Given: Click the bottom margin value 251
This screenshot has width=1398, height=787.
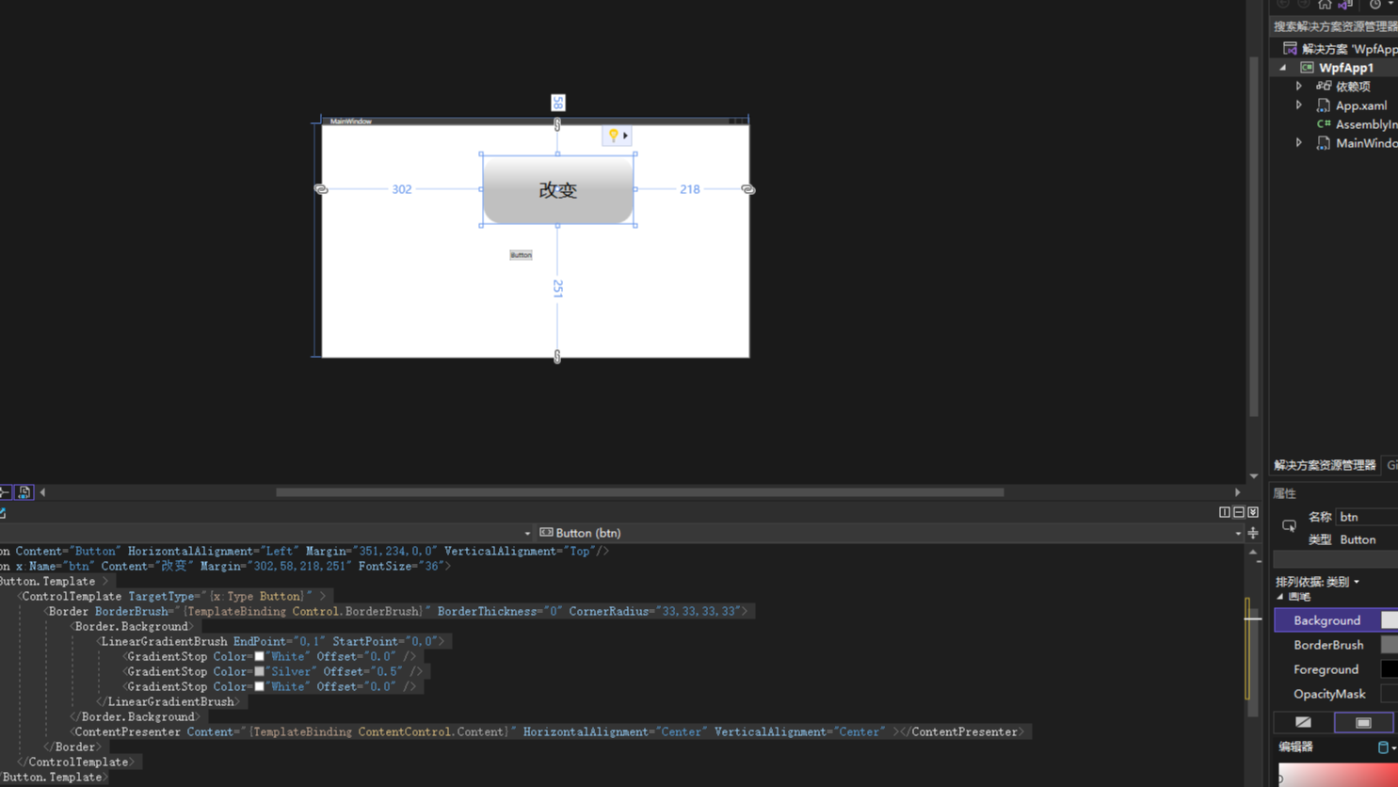Looking at the screenshot, I should [557, 288].
